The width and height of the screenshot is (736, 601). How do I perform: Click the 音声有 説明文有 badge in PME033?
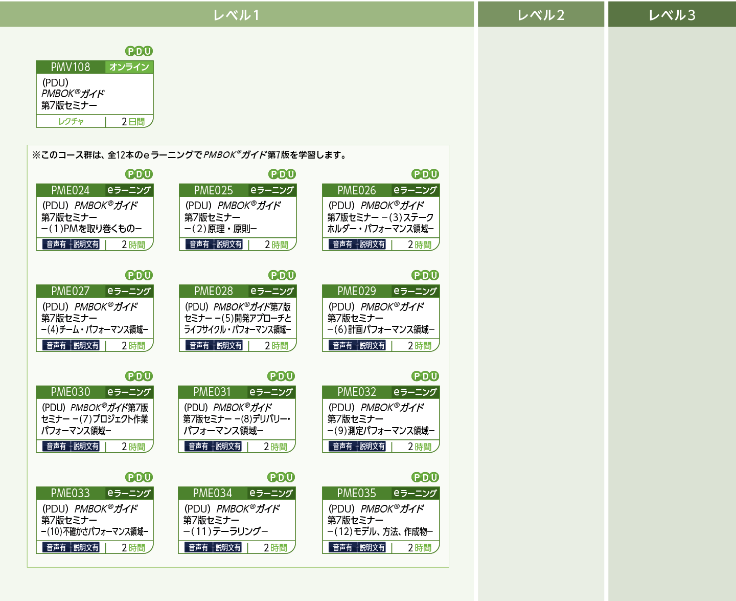pyautogui.click(x=71, y=548)
